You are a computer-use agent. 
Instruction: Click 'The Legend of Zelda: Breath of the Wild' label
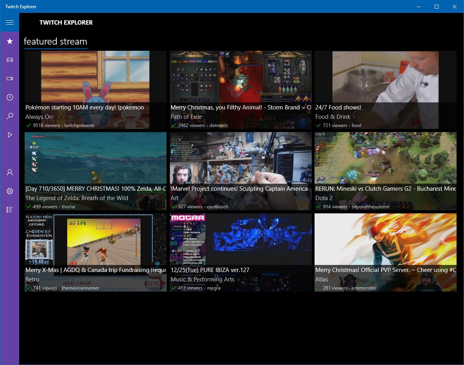77,198
